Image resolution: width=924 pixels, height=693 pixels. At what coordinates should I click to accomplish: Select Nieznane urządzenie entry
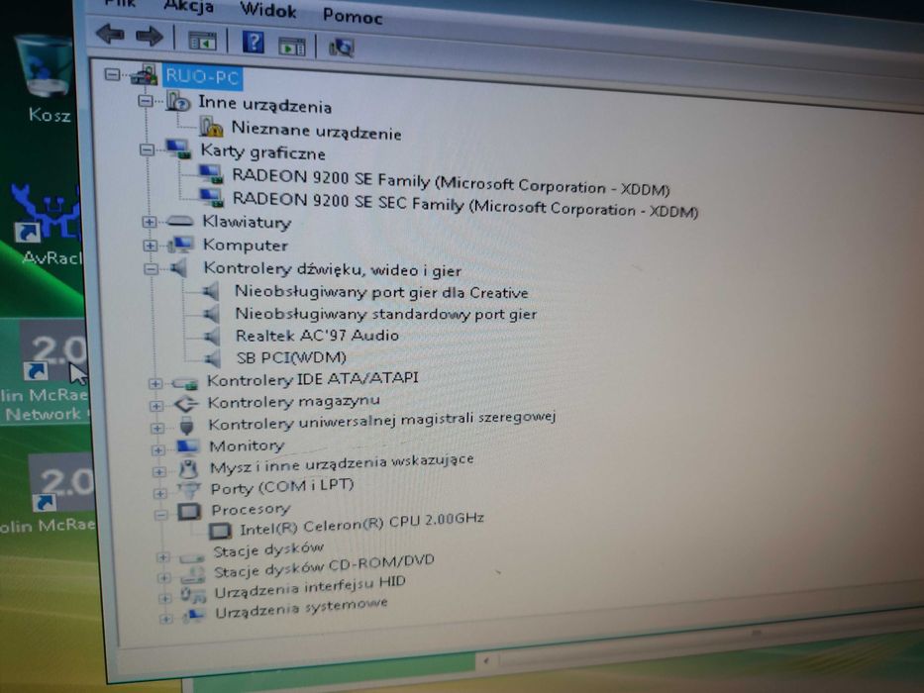(317, 131)
